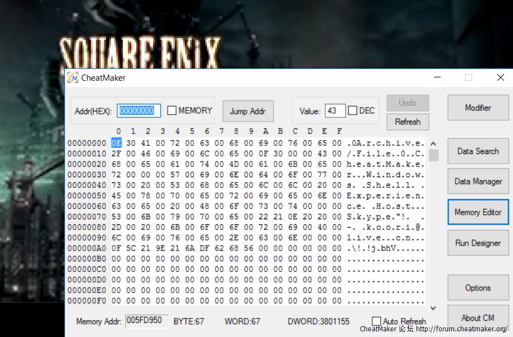Switch to Data Search
The width and height of the screenshot is (513, 337).
[x=478, y=151]
